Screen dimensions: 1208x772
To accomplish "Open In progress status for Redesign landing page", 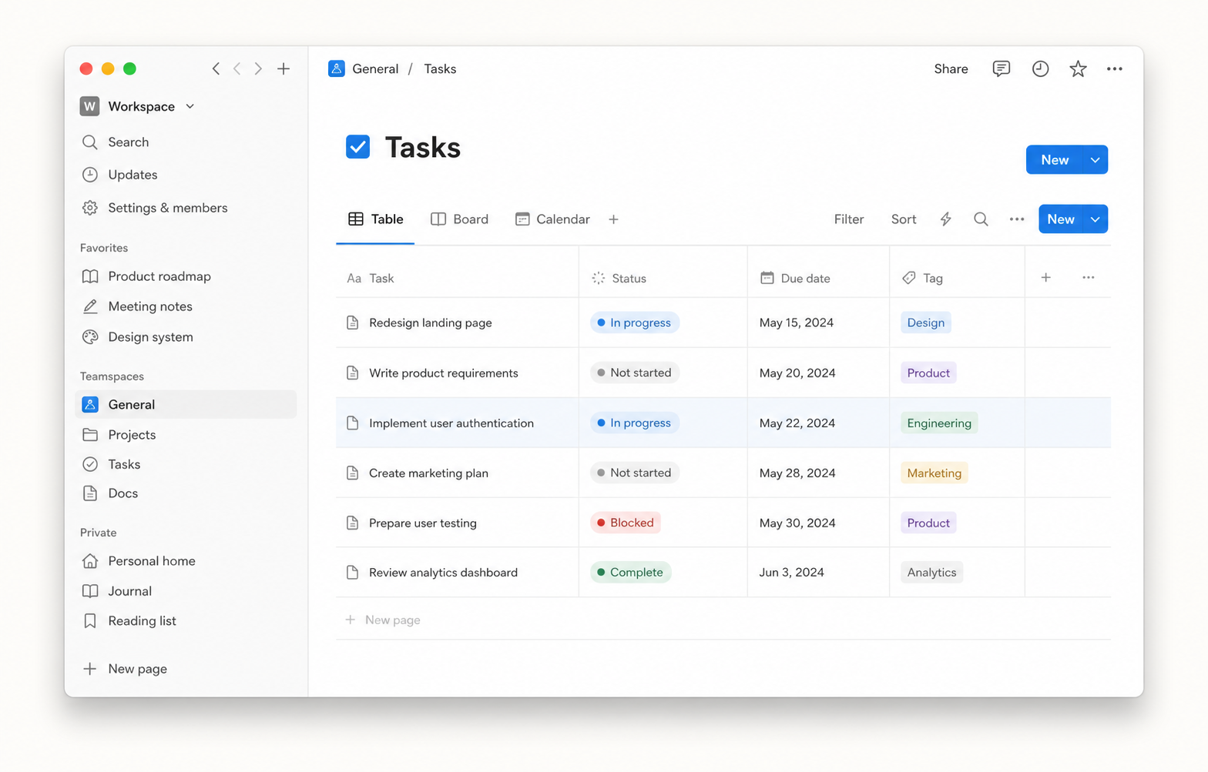I will (x=635, y=323).
